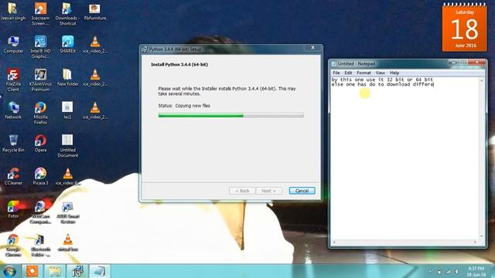Image resolution: width=495 pixels, height=278 pixels.
Task: Select the Fotor desktop shortcut
Action: 13,209
